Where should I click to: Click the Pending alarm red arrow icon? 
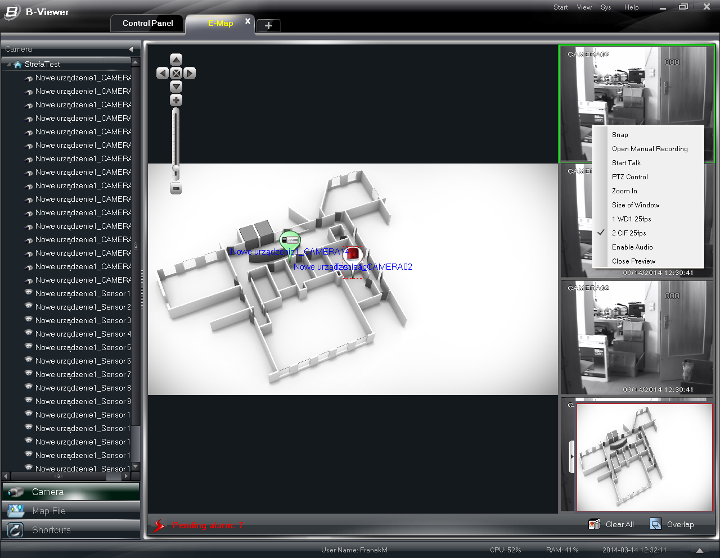160,525
